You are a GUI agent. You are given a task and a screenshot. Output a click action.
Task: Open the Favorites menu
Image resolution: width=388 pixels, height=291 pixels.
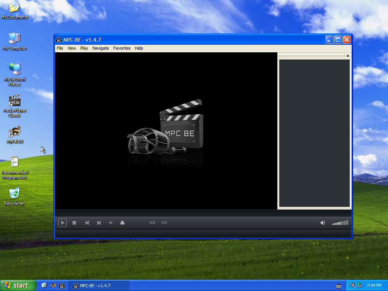point(122,48)
